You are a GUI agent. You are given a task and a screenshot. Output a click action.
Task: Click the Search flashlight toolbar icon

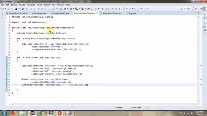(96, 9)
